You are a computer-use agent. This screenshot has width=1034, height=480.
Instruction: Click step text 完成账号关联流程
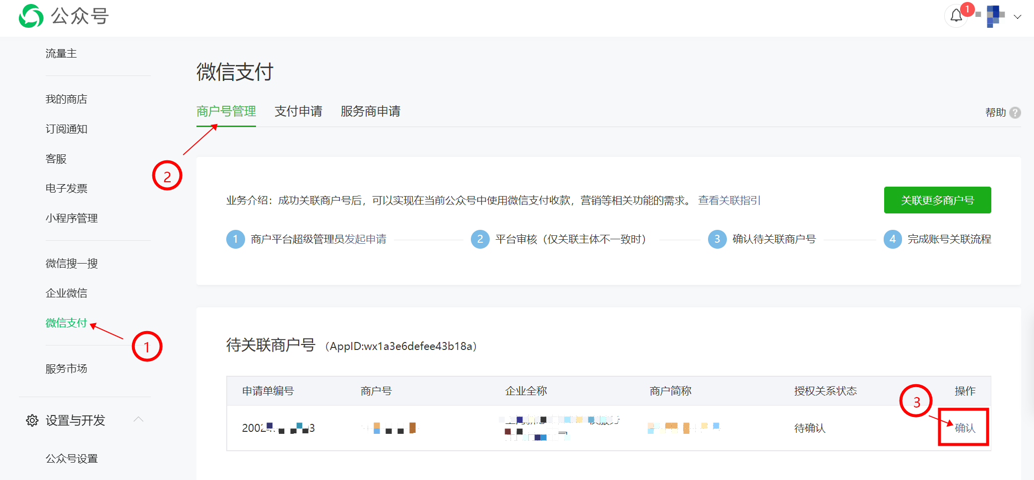coord(949,239)
